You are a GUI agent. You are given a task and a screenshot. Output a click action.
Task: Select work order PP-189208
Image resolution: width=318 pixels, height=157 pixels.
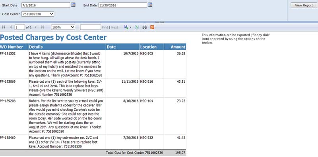tap(8, 101)
